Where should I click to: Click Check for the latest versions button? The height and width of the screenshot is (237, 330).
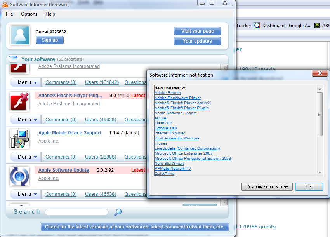[135, 227]
